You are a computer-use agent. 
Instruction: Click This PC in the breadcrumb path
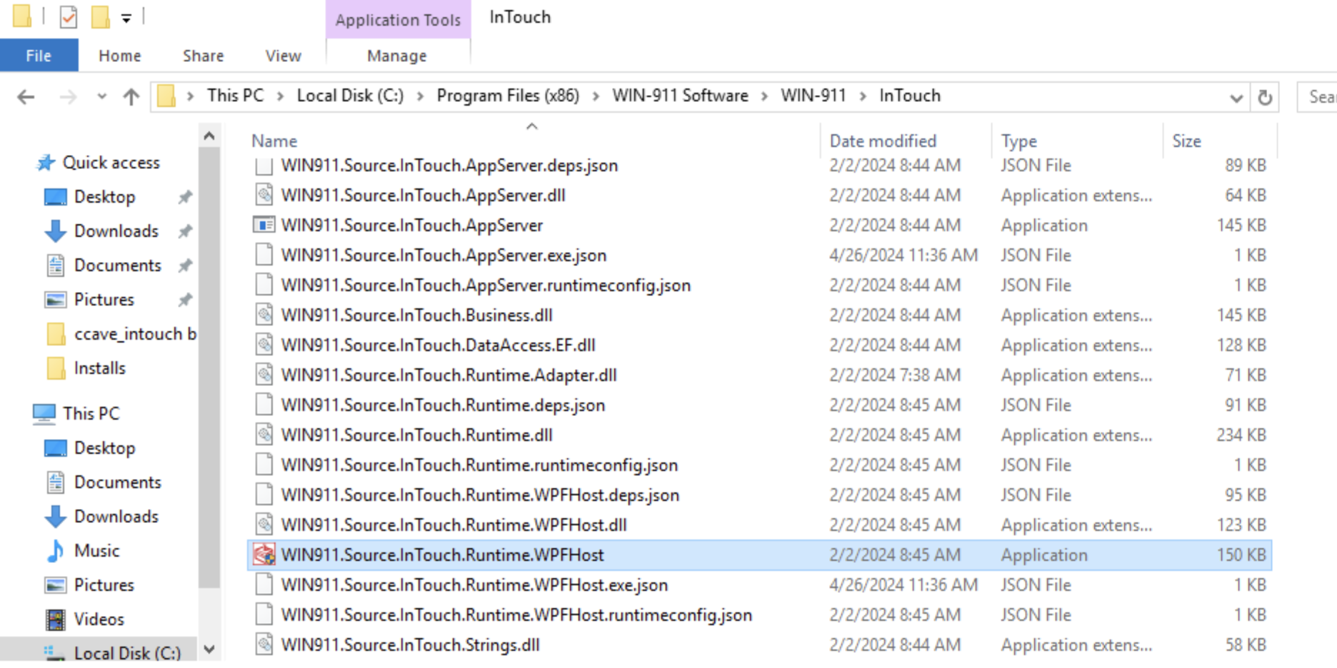coord(234,95)
